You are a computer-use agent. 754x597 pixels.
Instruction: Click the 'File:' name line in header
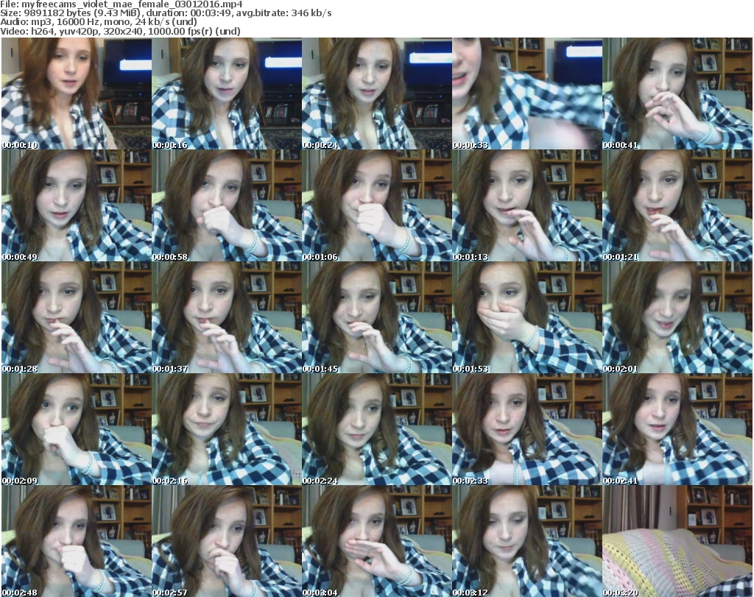(121, 4)
